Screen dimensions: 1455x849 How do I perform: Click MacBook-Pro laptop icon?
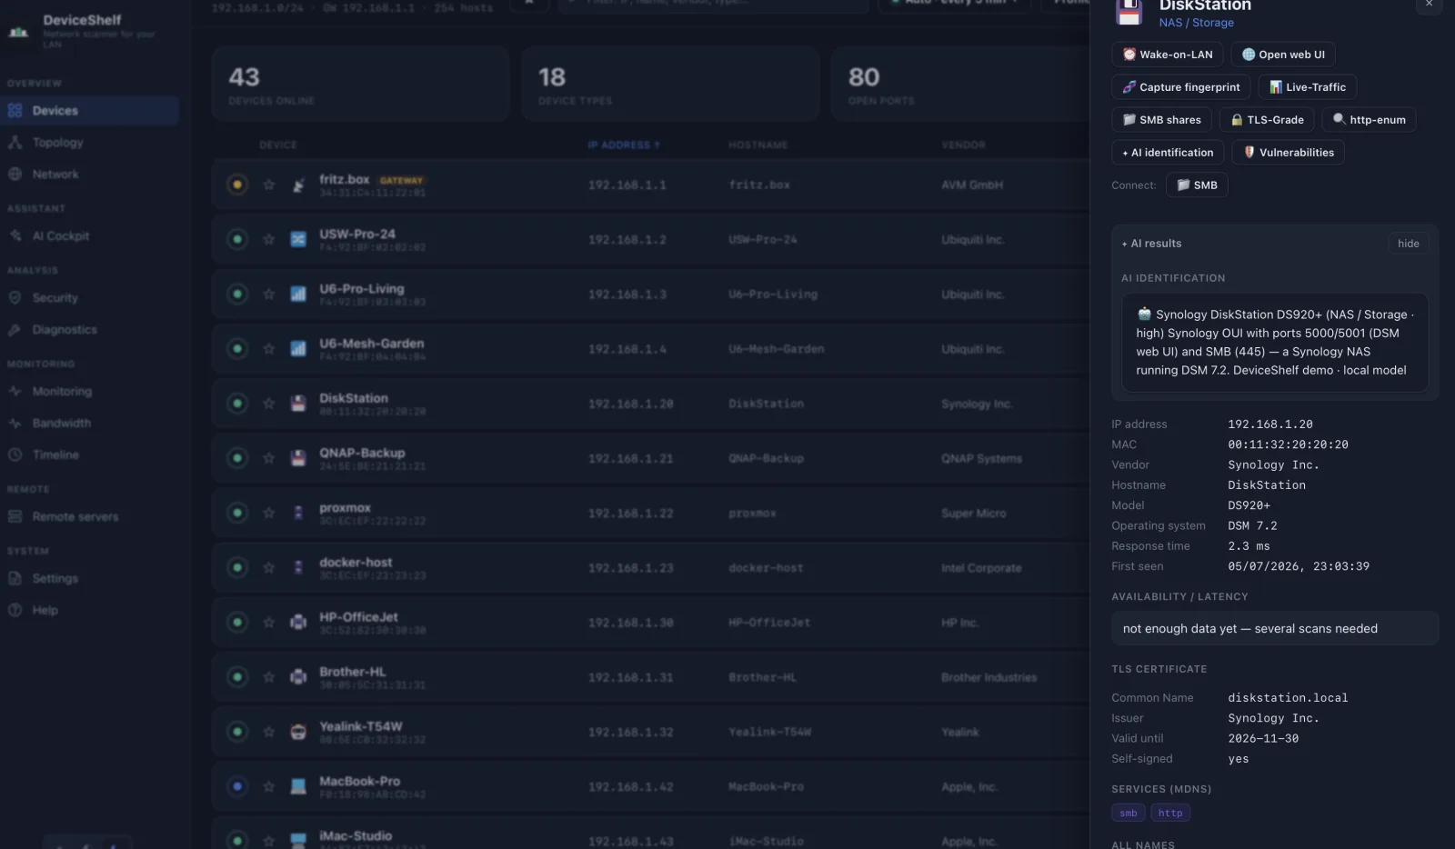298,787
